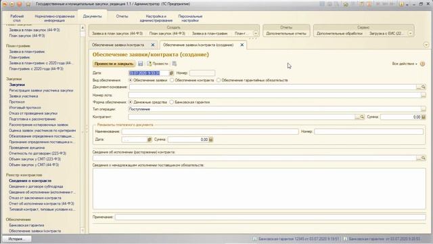Expand the Создать command panel arrow
This screenshot has width=433, height=244.
pyautogui.click(x=256, y=33)
